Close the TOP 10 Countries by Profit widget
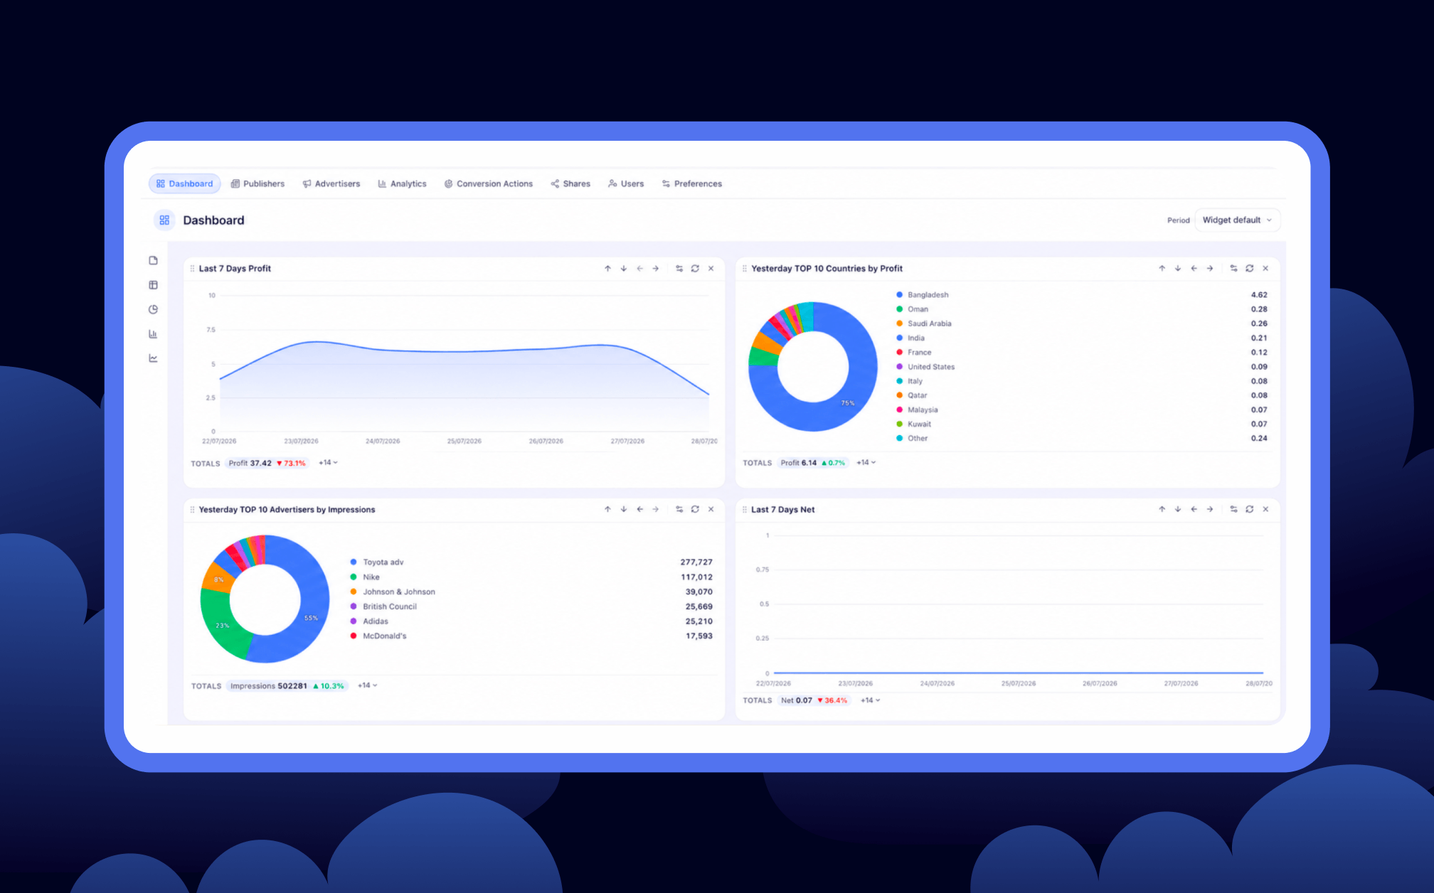The image size is (1434, 893). [x=1265, y=268]
